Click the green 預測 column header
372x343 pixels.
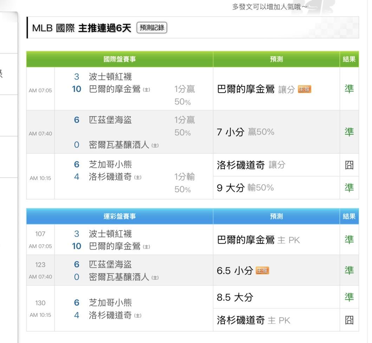click(x=276, y=59)
